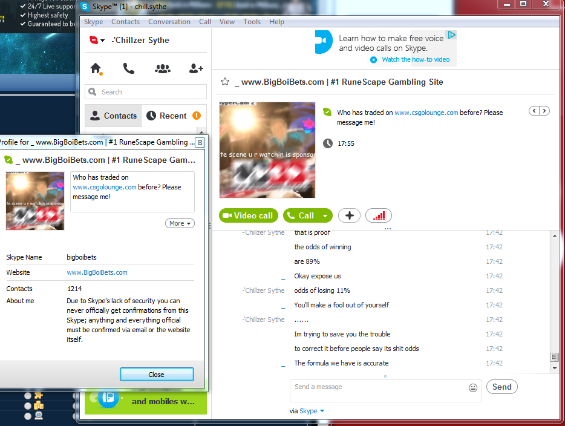Image resolution: width=565 pixels, height=426 pixels.
Task: Click the message 'odds of losing 11%'
Action: pos(322,290)
